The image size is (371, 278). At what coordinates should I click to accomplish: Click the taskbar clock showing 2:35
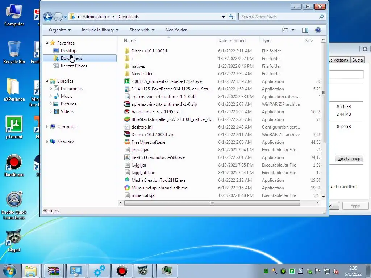(353, 268)
